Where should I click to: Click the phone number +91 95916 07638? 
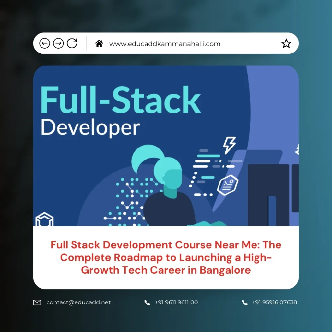[x=274, y=302]
